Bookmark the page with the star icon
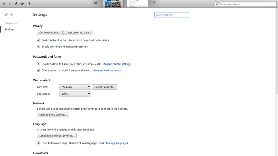Image resolution: width=278 pixels, height=156 pixels. pyautogui.click(x=22, y=4)
